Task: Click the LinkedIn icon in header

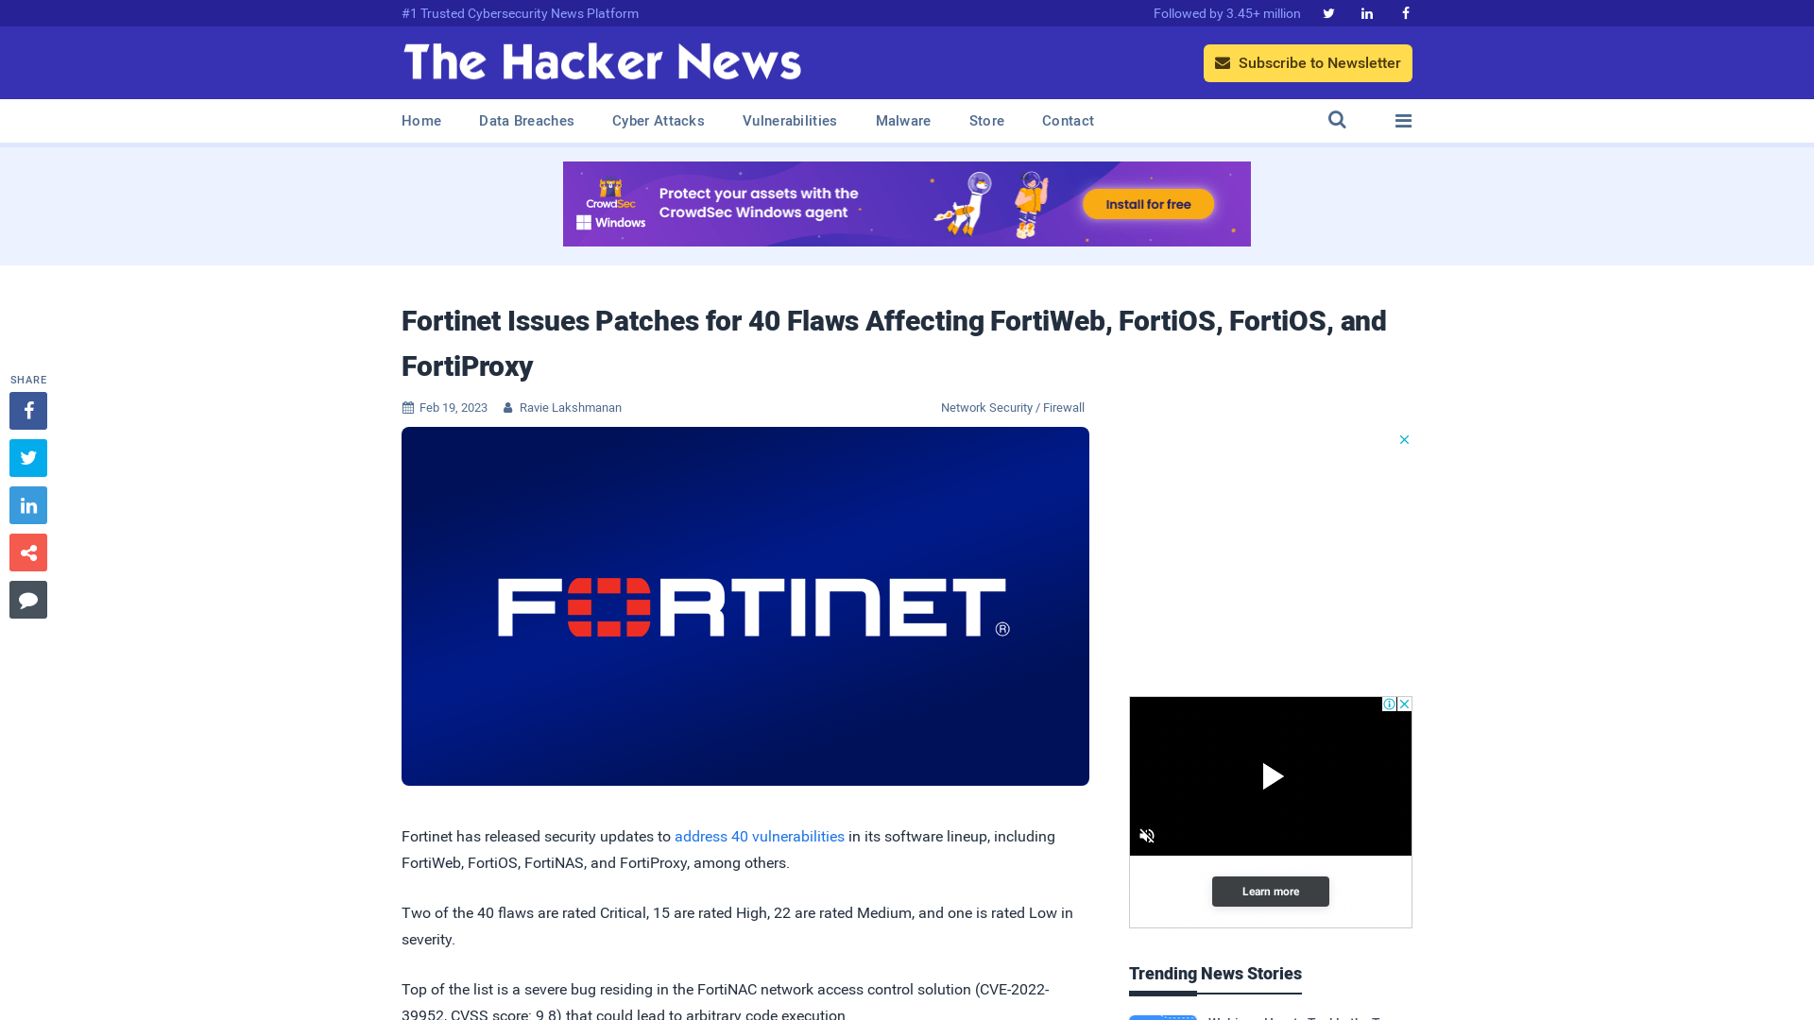Action: click(1367, 12)
